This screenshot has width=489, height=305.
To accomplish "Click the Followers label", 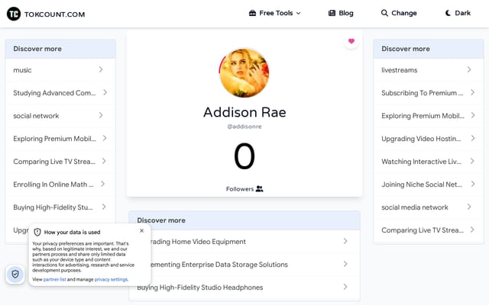I will pos(240,189).
